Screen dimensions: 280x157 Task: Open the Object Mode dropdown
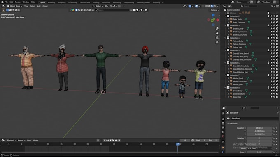click(x=15, y=6)
